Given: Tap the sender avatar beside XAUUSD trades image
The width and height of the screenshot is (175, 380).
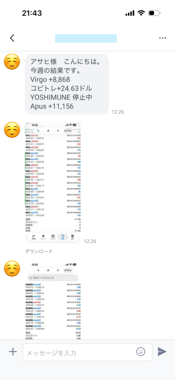Looking at the screenshot, I should coord(12,269).
